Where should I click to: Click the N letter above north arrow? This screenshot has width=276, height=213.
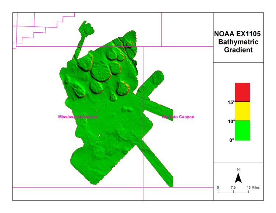click(x=238, y=170)
